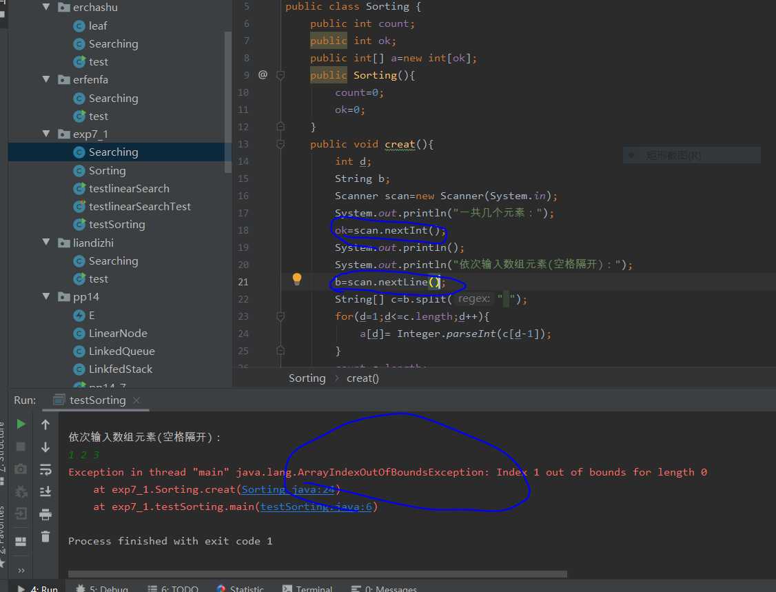The image size is (776, 592).
Task: Go up the stack trace arrow
Action: (x=45, y=425)
